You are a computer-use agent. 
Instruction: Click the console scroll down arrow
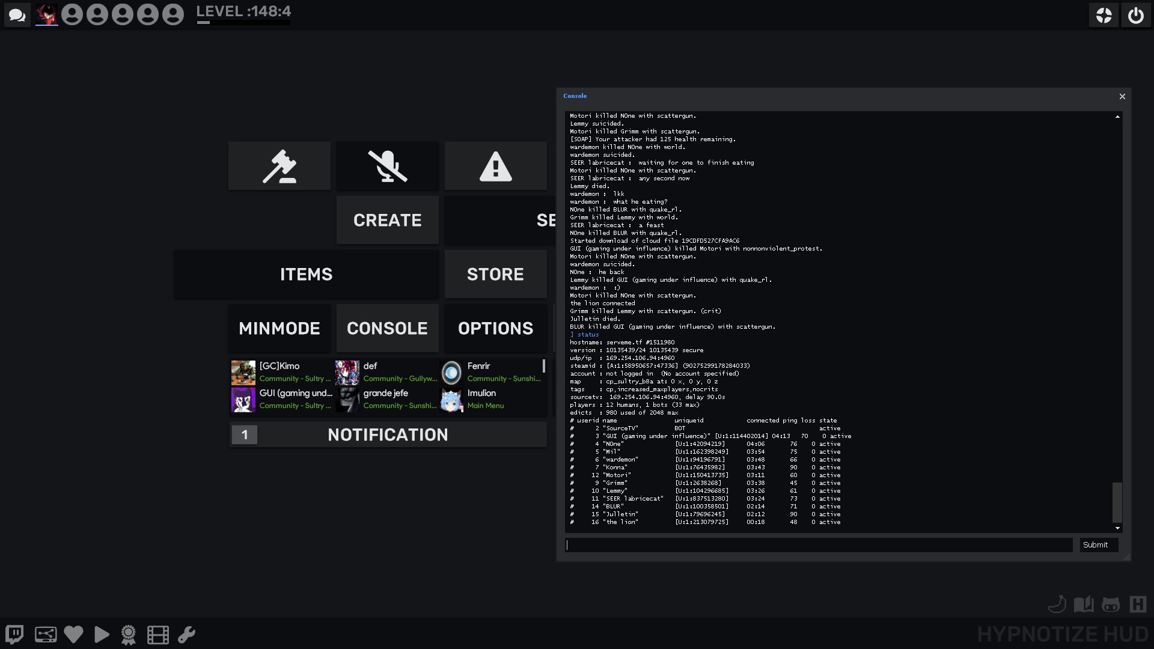tap(1117, 528)
